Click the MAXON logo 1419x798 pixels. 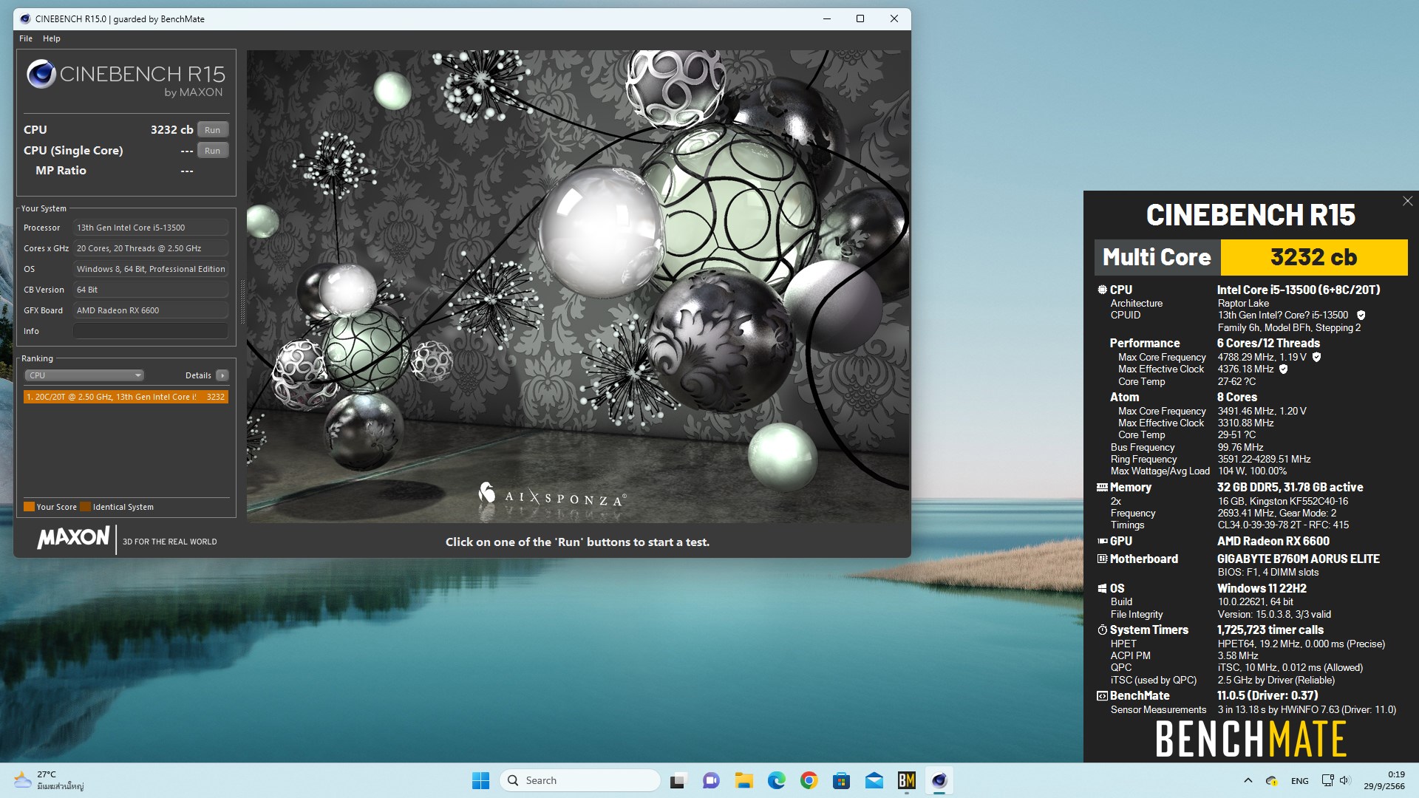[74, 537]
